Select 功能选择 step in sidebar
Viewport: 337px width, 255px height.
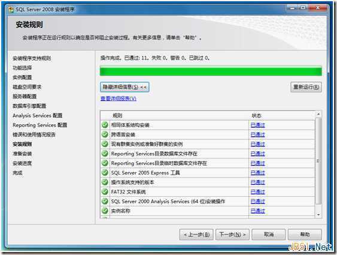22,68
